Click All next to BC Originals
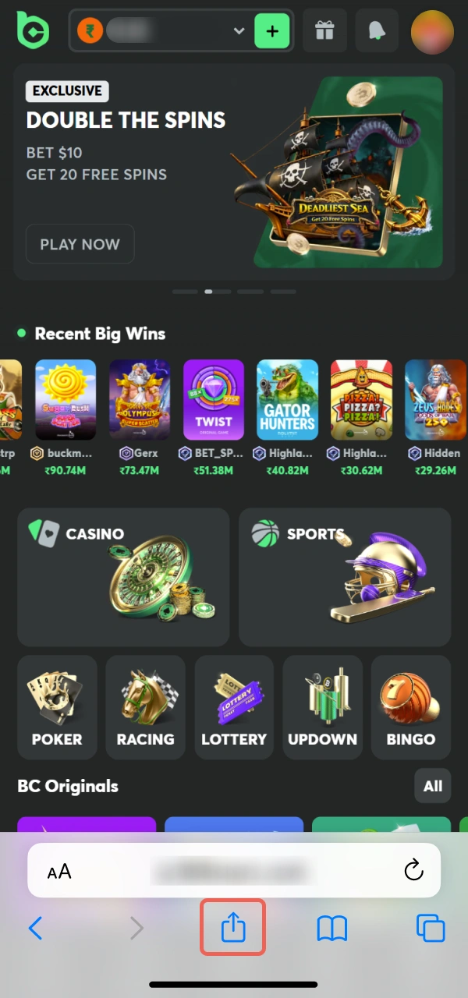This screenshot has width=468, height=998. pos(433,786)
